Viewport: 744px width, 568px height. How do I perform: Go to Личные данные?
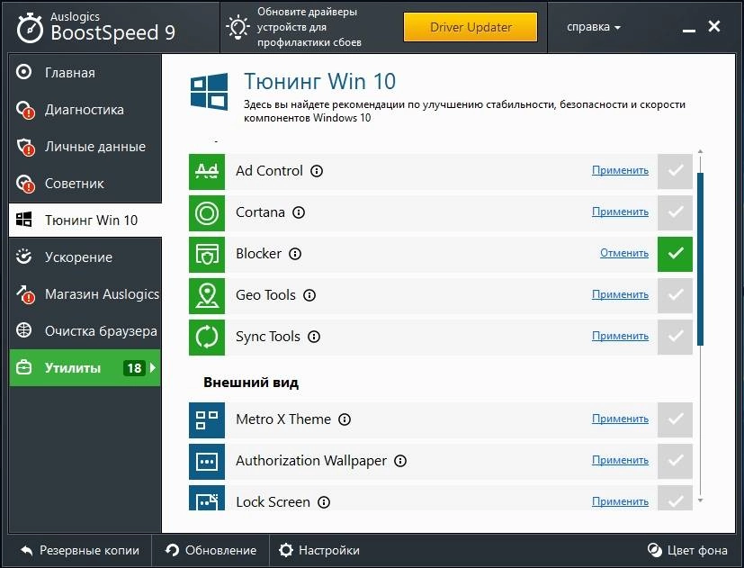[x=85, y=147]
